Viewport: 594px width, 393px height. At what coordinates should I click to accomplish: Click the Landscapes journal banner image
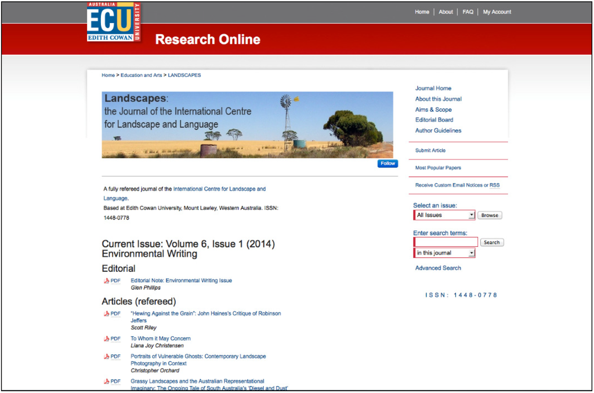247,125
